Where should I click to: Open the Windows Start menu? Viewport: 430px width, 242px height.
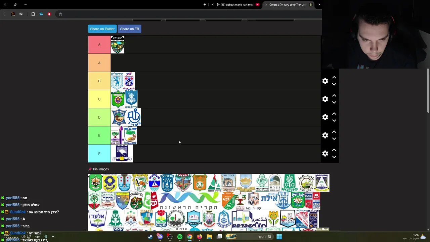click(x=279, y=237)
